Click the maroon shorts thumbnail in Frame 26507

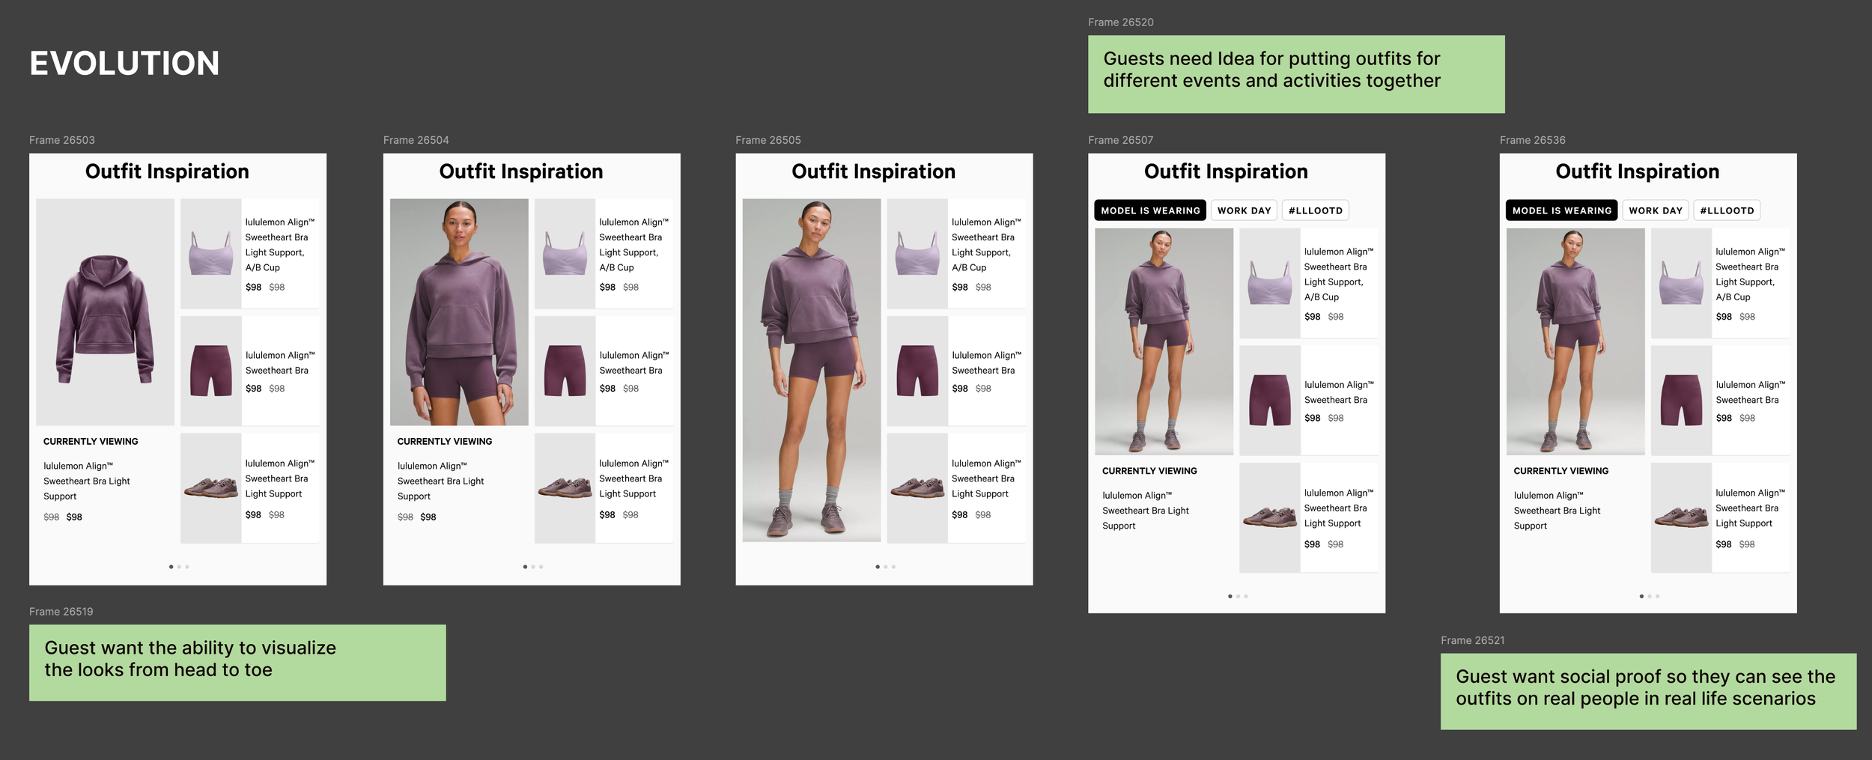click(x=1270, y=400)
